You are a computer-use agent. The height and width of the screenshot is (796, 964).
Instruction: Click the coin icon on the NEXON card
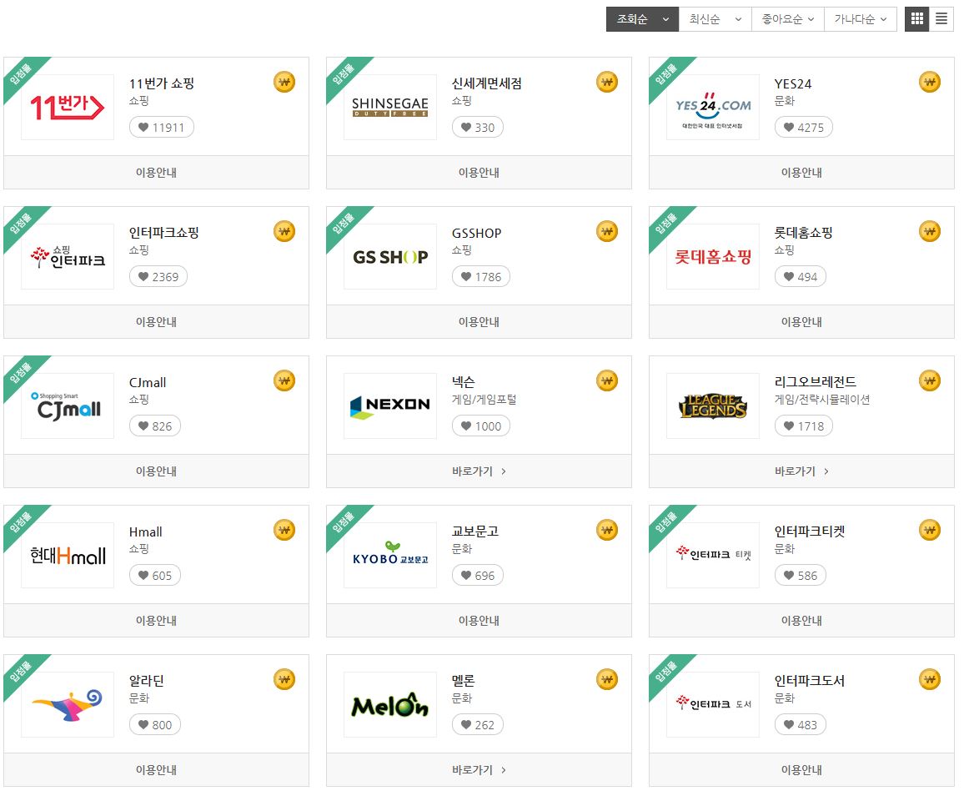pyautogui.click(x=607, y=380)
